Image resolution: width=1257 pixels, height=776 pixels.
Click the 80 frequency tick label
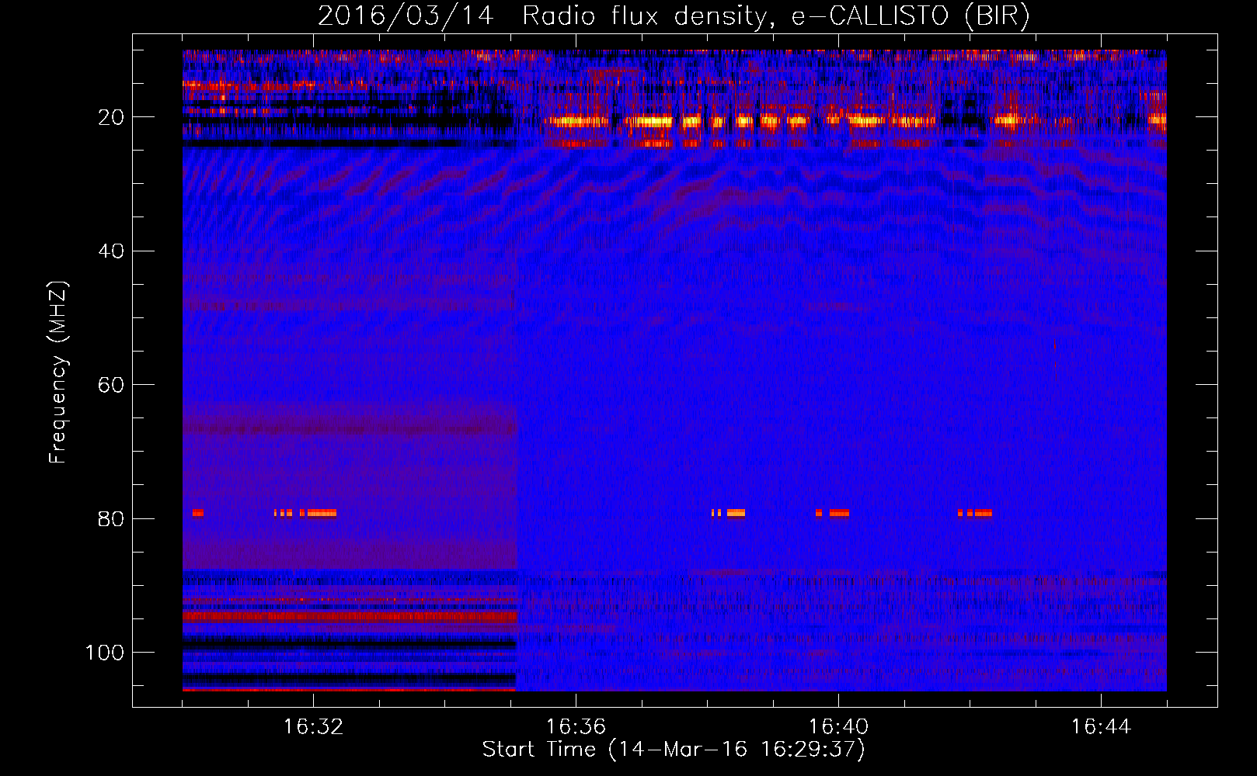click(x=111, y=518)
